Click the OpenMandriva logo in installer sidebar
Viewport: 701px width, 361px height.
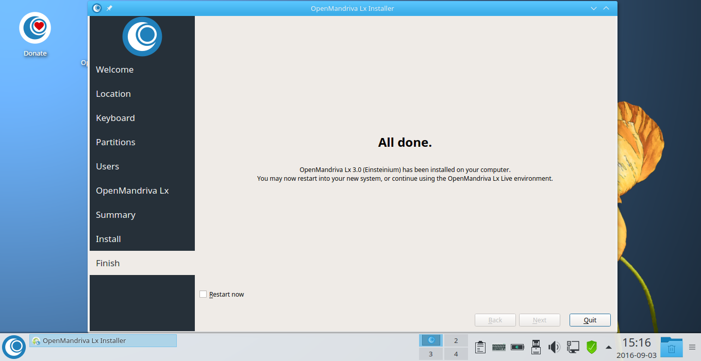pyautogui.click(x=142, y=36)
